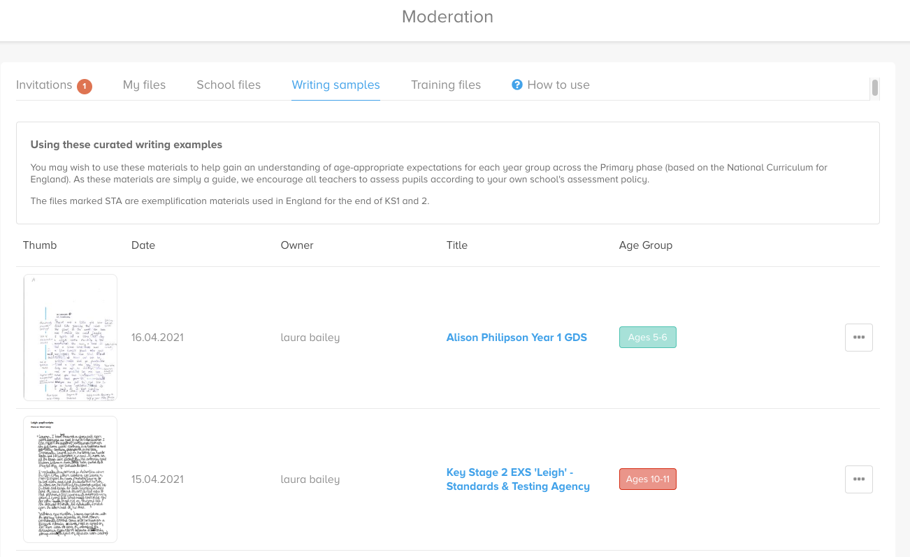Switch to the Invitations tab
Screen dimensions: 910x557
pos(44,85)
